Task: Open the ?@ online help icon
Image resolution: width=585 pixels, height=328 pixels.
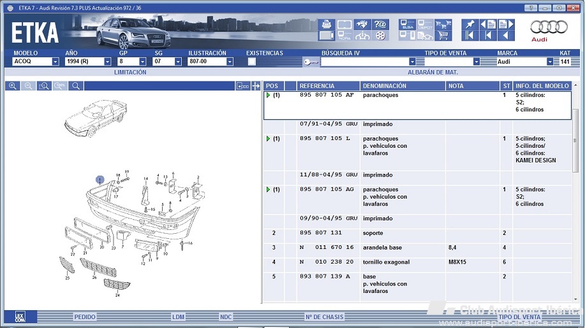Action: point(380,24)
